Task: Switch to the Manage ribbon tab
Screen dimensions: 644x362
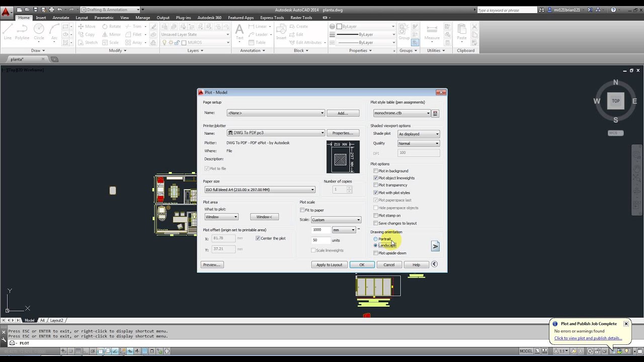Action: coord(142,18)
